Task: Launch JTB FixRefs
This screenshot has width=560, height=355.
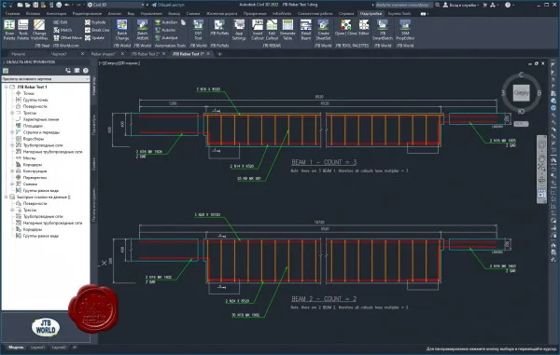Action: pyautogui.click(x=219, y=28)
